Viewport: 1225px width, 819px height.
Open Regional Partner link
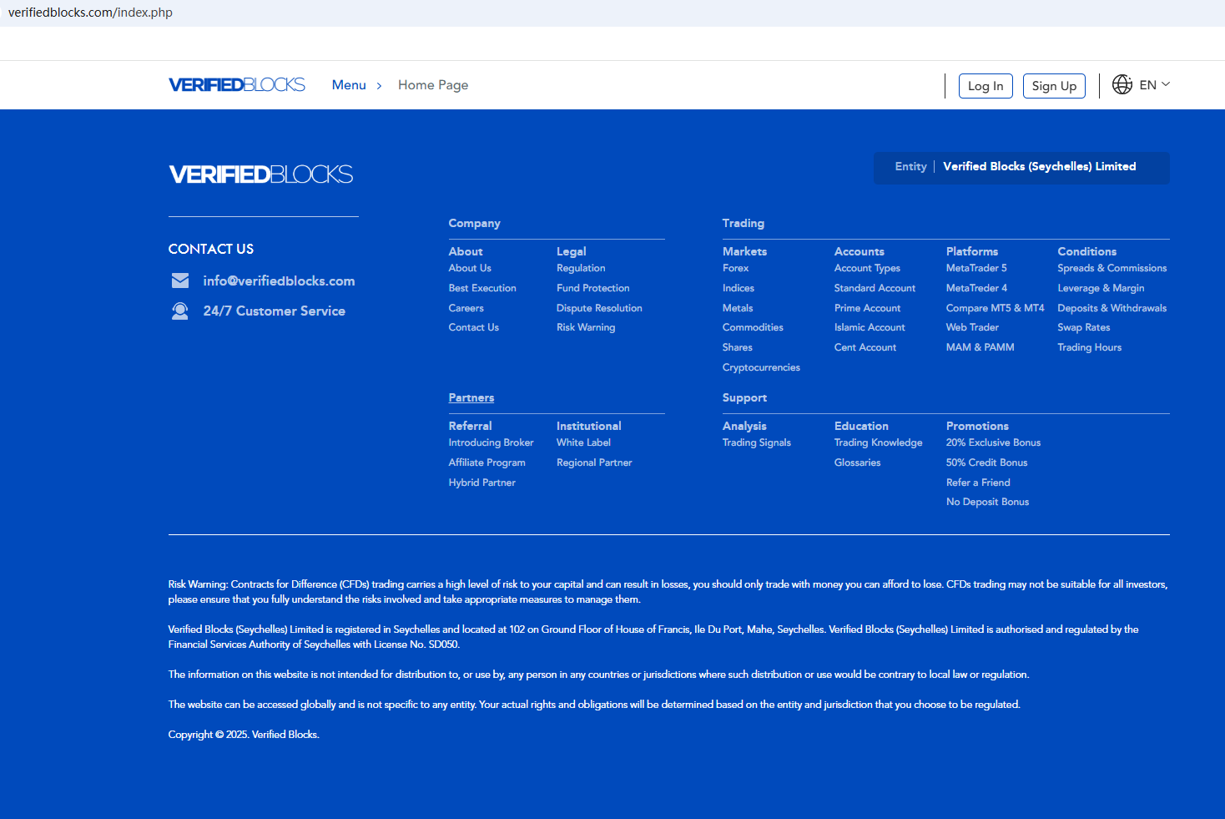pyautogui.click(x=594, y=463)
